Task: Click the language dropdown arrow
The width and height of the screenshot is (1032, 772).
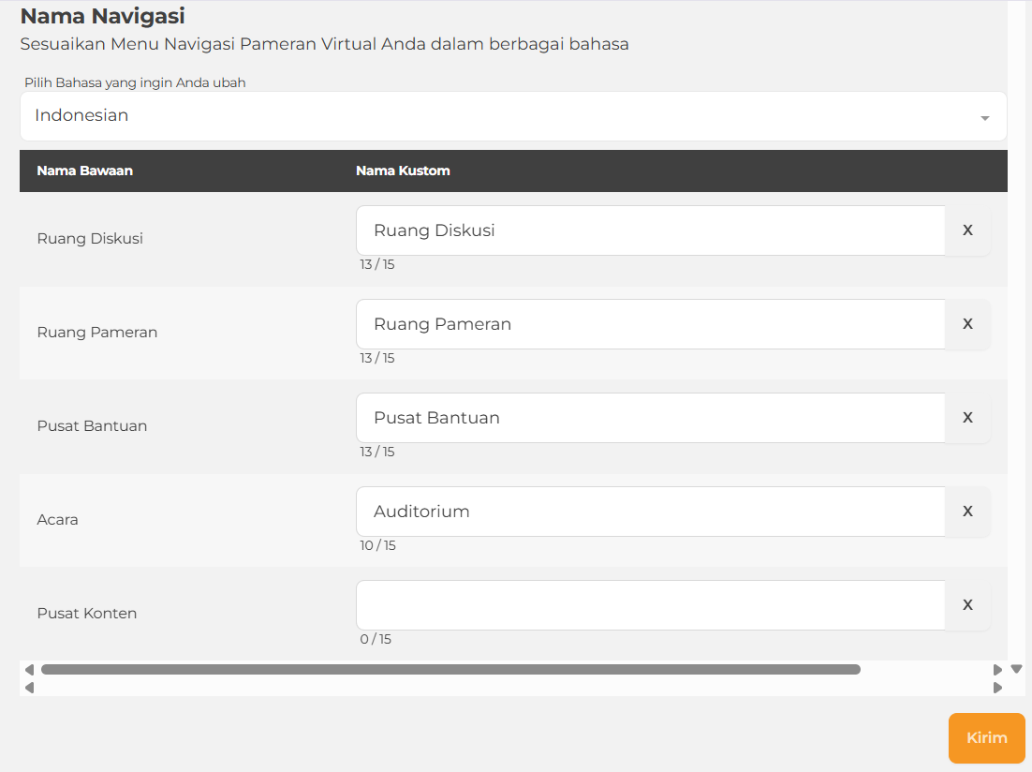Action: pos(984,118)
